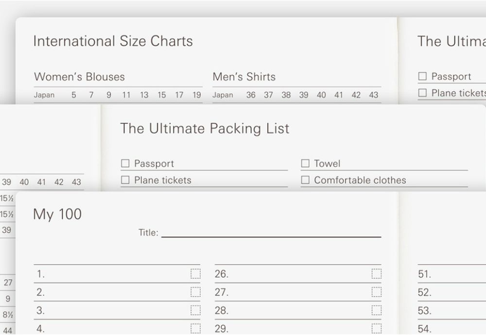Click the 'Women's Blouses' table heading
This screenshot has height=335, width=486.
click(x=79, y=77)
